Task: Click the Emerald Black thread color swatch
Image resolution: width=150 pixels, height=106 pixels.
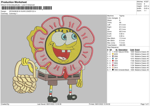Action: click(x=113, y=70)
